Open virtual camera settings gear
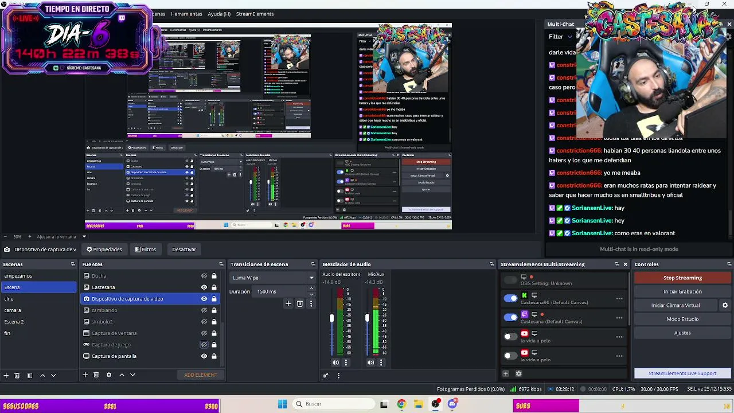The width and height of the screenshot is (734, 413). [725, 305]
